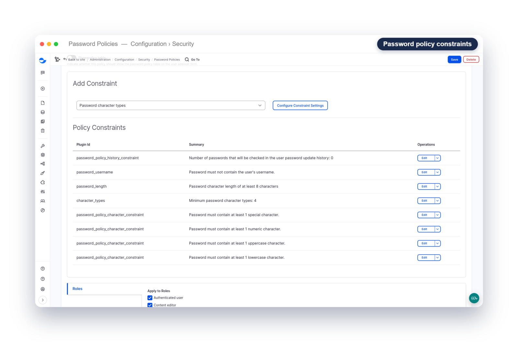518x342 pixels.
Task: Click the upper help question-mark icon
Action: coord(43,269)
